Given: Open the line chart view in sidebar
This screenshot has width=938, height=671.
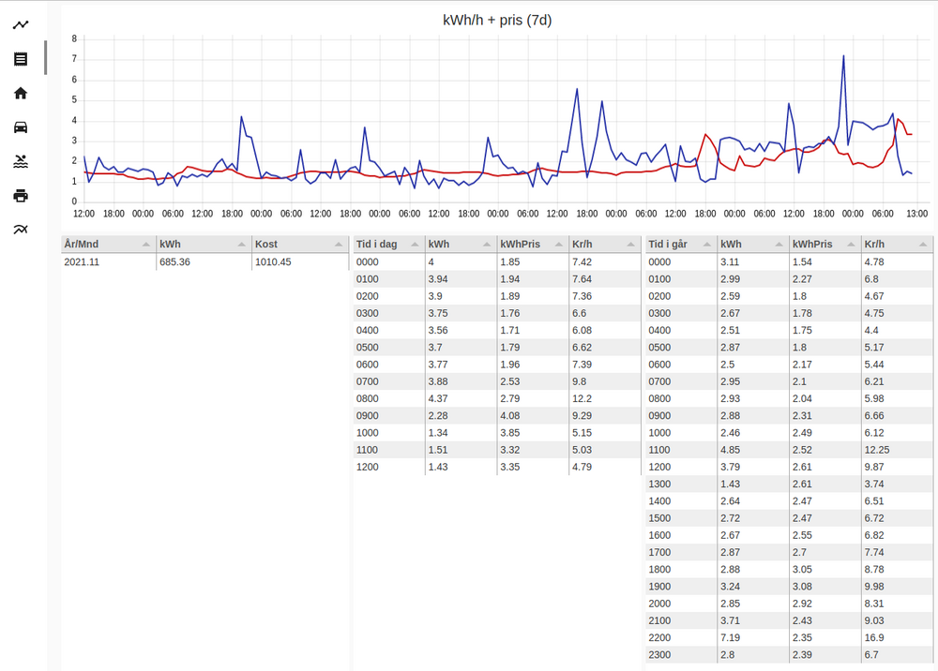Looking at the screenshot, I should click(x=20, y=24).
